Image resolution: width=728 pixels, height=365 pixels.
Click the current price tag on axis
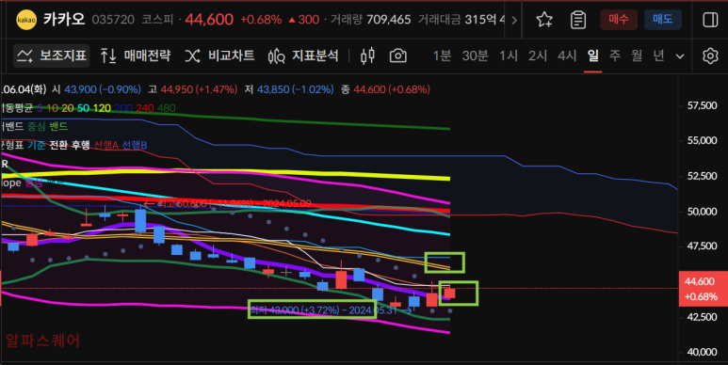click(x=703, y=289)
